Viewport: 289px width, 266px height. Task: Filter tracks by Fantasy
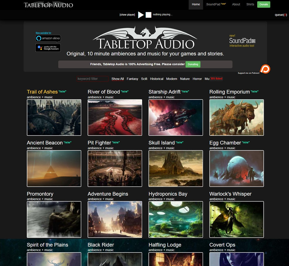(x=132, y=79)
